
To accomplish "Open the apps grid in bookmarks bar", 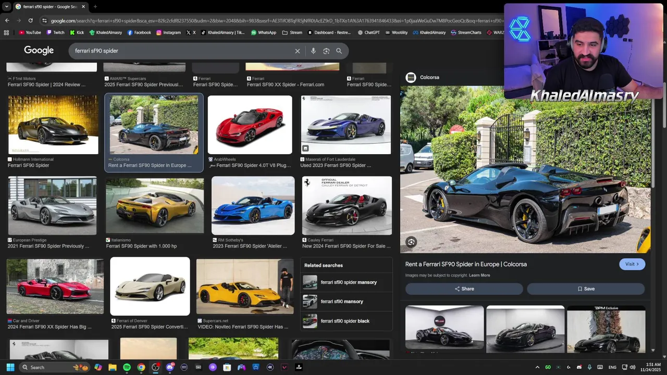I will 6,32.
